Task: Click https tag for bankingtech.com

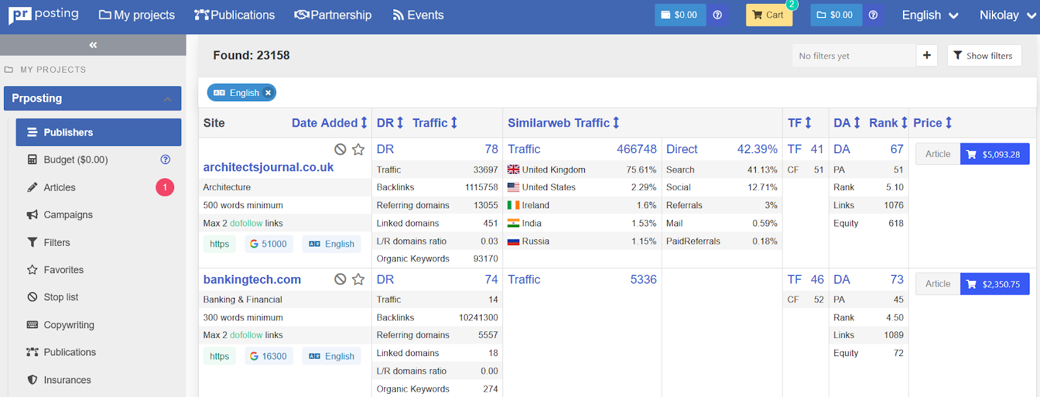Action: 219,356
